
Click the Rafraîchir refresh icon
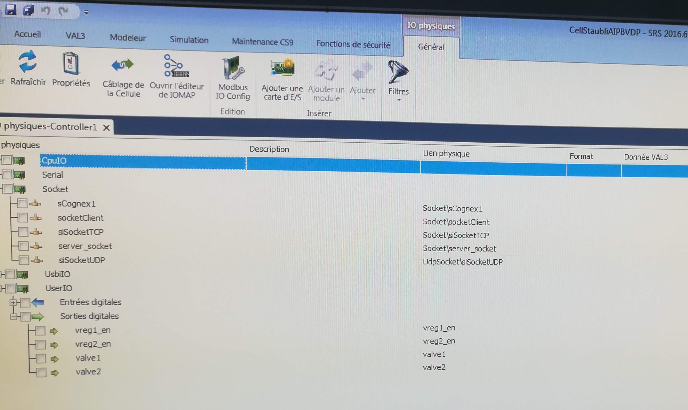point(28,62)
